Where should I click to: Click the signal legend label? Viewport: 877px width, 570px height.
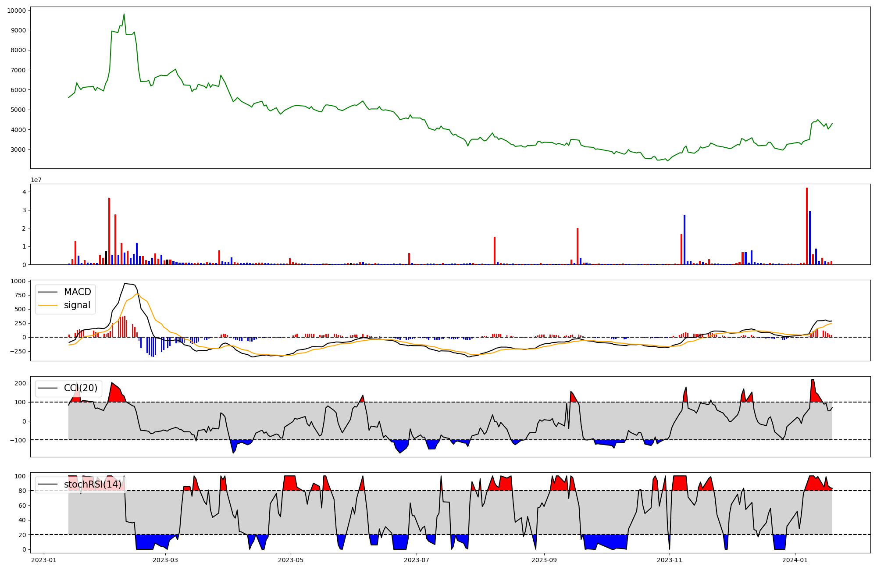(77, 305)
